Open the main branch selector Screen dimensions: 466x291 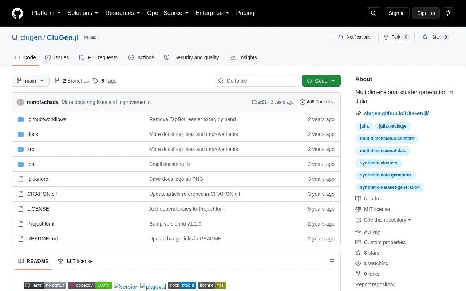(31, 81)
